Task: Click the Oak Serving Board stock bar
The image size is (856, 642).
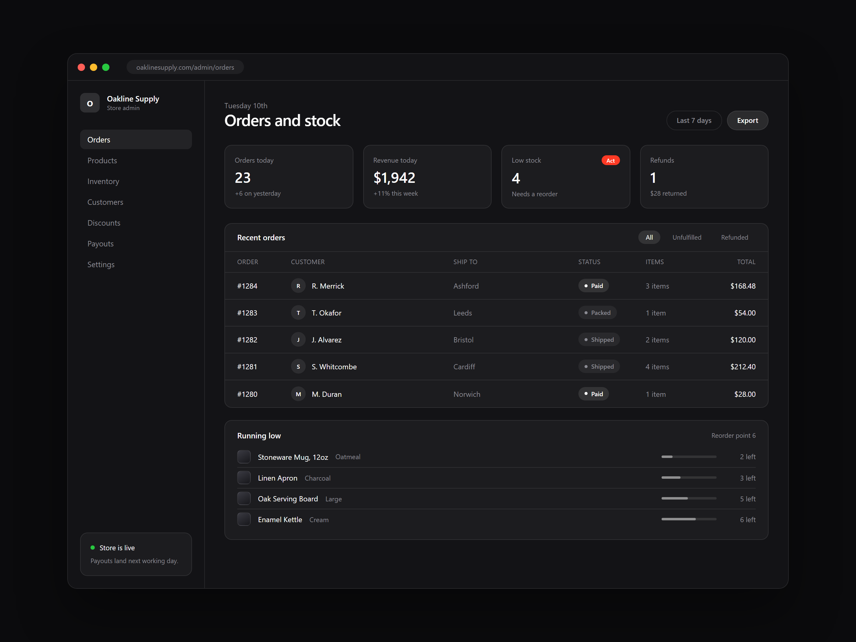Action: click(x=689, y=498)
